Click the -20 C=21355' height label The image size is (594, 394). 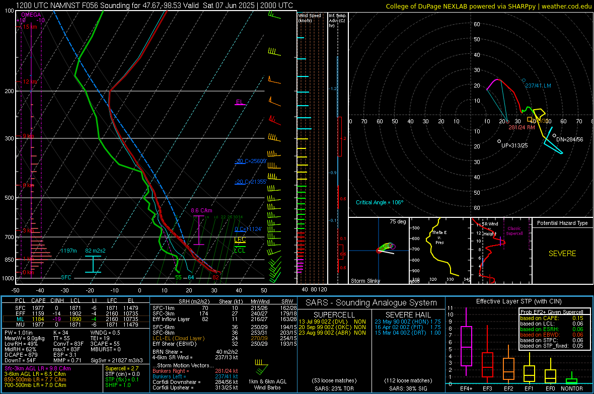[251, 182]
